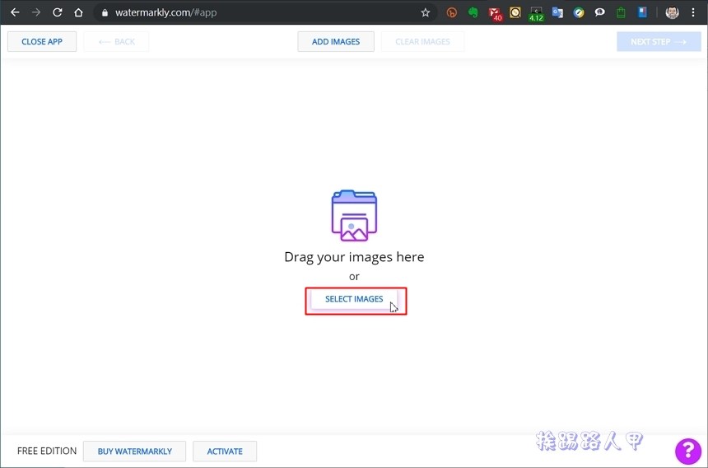Open the speech bubble extension icon
This screenshot has width=708, height=468.
click(599, 12)
